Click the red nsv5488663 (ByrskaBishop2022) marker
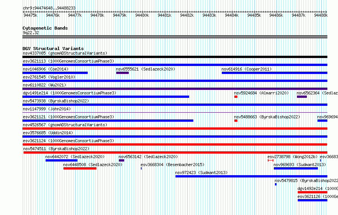 click(236, 121)
